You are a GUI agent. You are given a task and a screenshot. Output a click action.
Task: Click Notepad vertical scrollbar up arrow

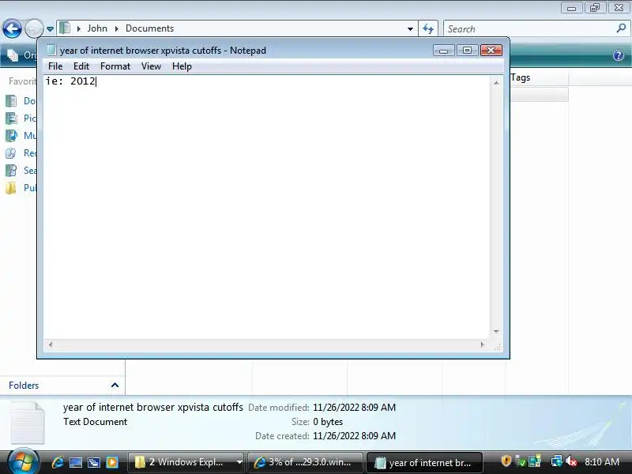click(496, 83)
